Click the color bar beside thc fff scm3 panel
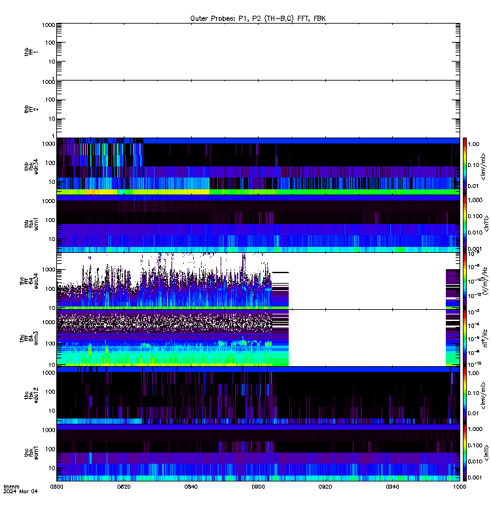 click(x=465, y=338)
